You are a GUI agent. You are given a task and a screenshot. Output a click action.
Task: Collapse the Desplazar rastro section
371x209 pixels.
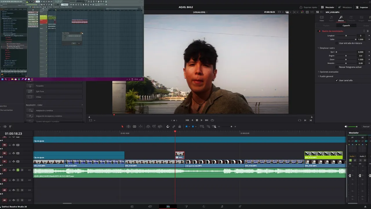coord(319,48)
